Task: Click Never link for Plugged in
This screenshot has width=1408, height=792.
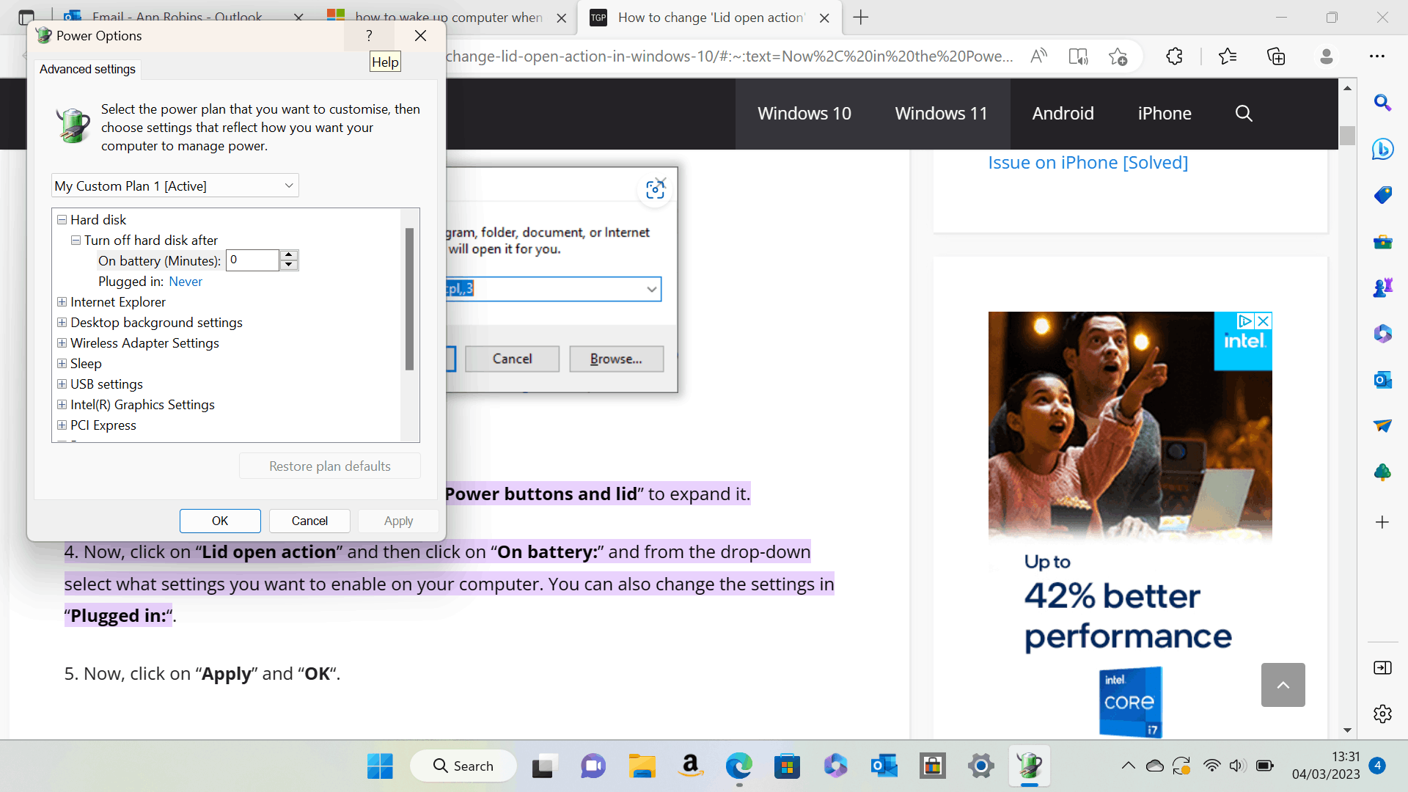Action: click(x=186, y=282)
